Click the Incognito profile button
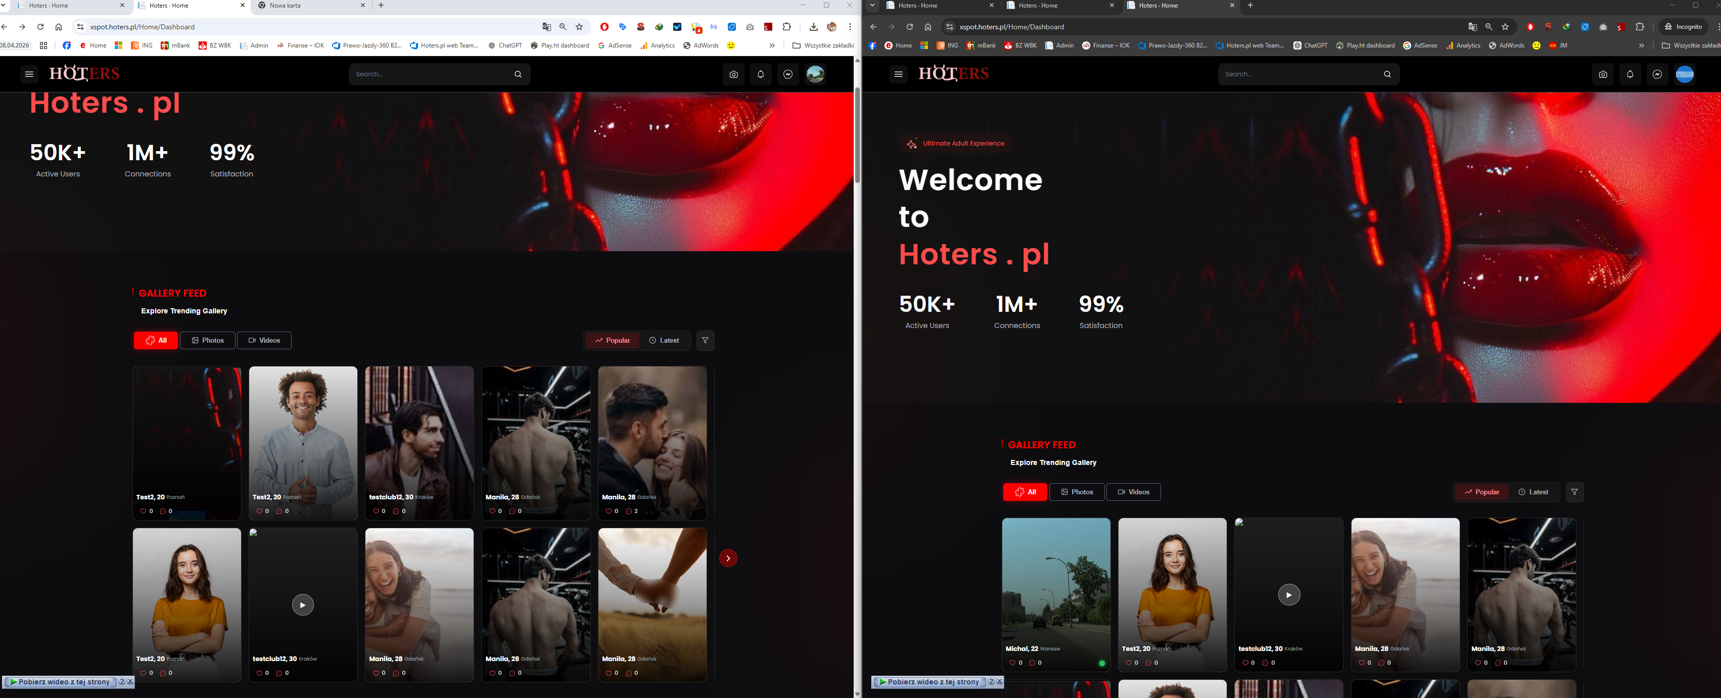The image size is (1721, 698). (1683, 27)
